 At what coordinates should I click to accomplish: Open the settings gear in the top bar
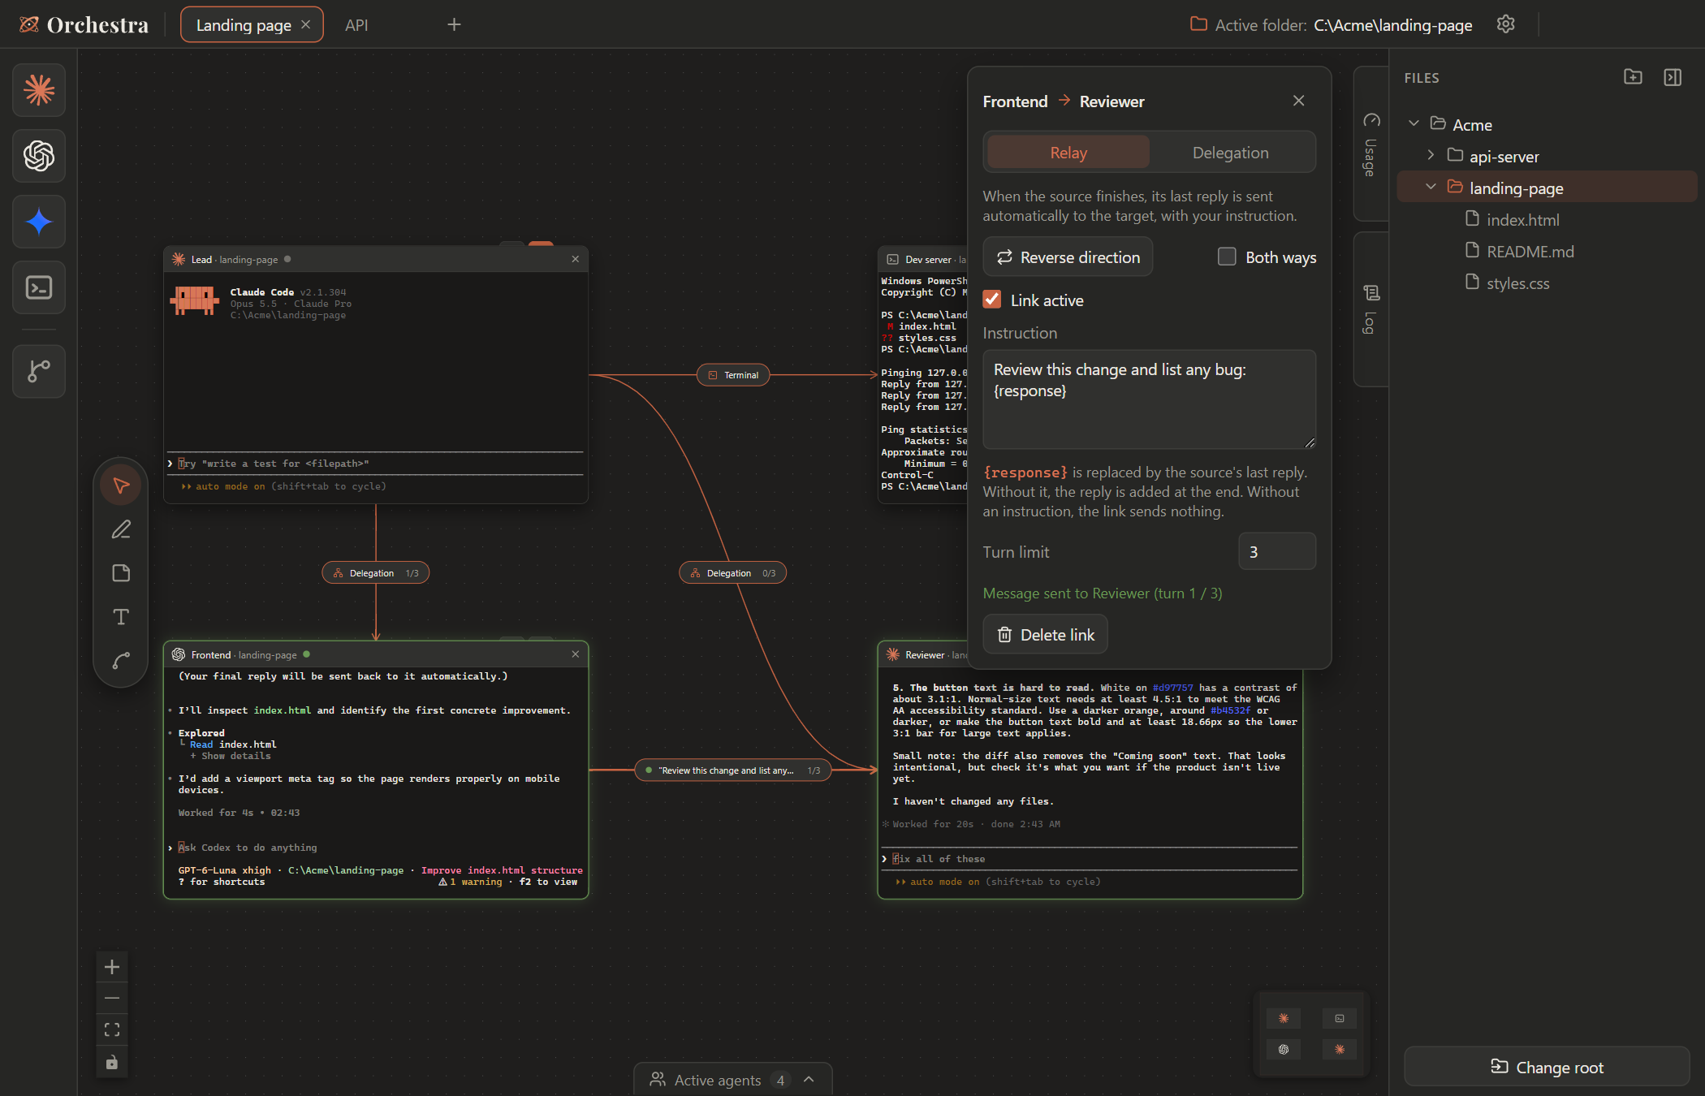1506,24
